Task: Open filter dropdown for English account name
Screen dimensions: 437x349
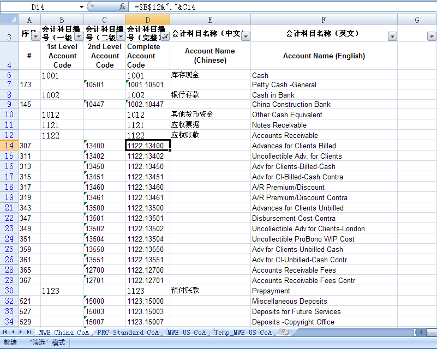Action: 392,37
